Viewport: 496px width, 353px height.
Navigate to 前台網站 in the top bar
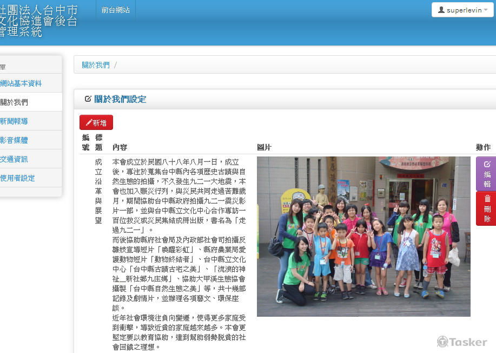click(x=115, y=9)
